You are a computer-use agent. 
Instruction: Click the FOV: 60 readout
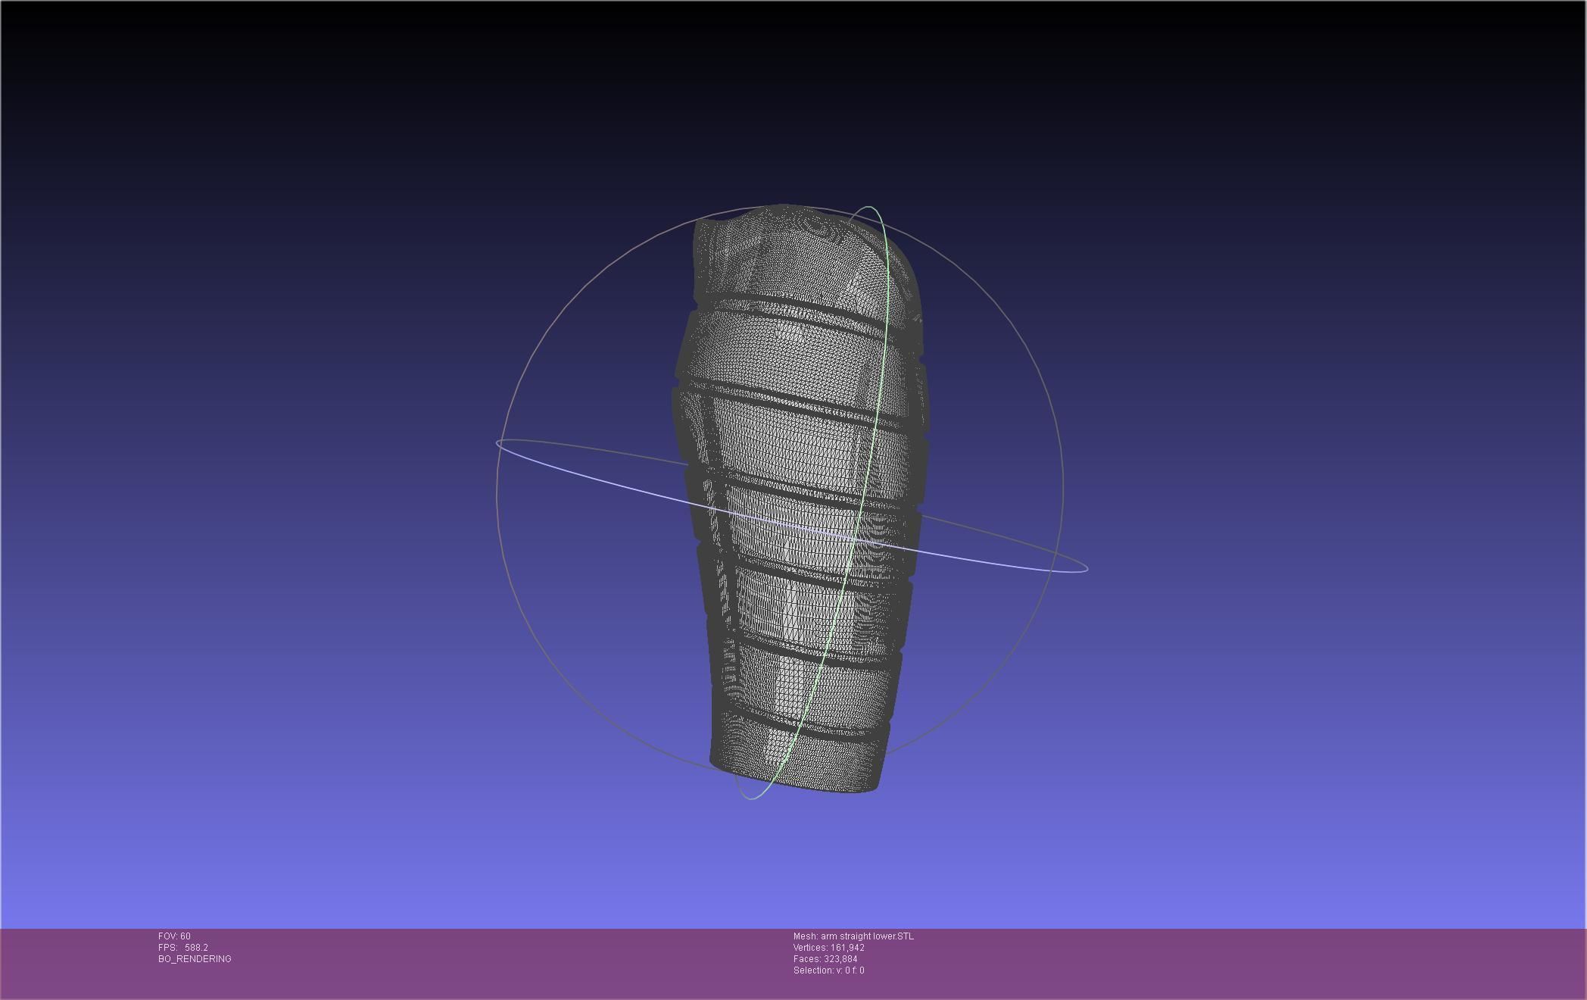pos(174,936)
